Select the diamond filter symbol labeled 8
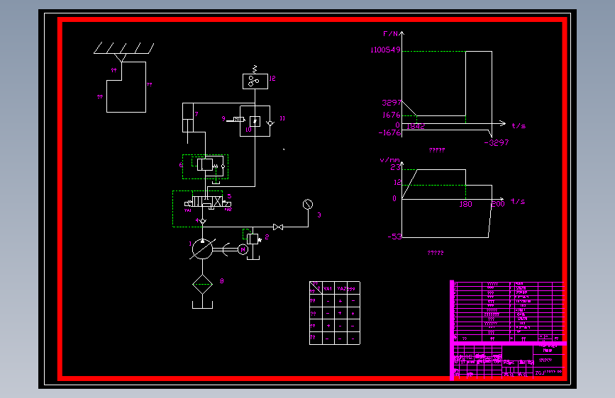615x398 pixels. pos(202,285)
